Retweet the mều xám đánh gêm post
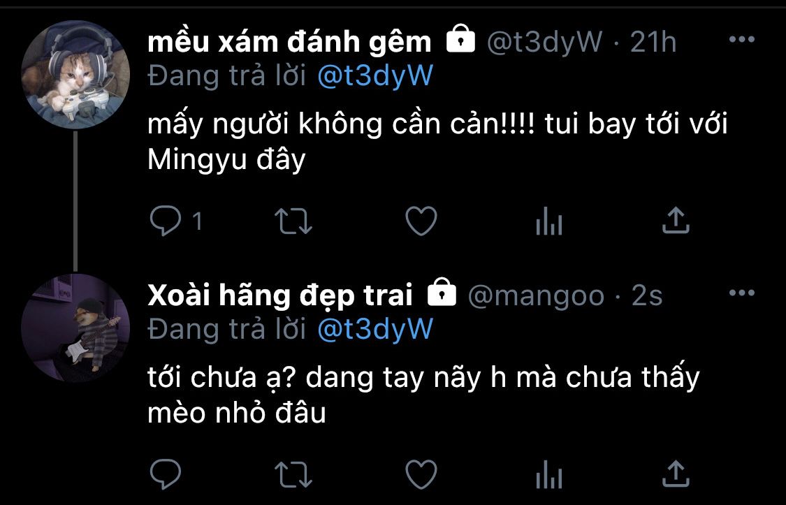 click(293, 221)
